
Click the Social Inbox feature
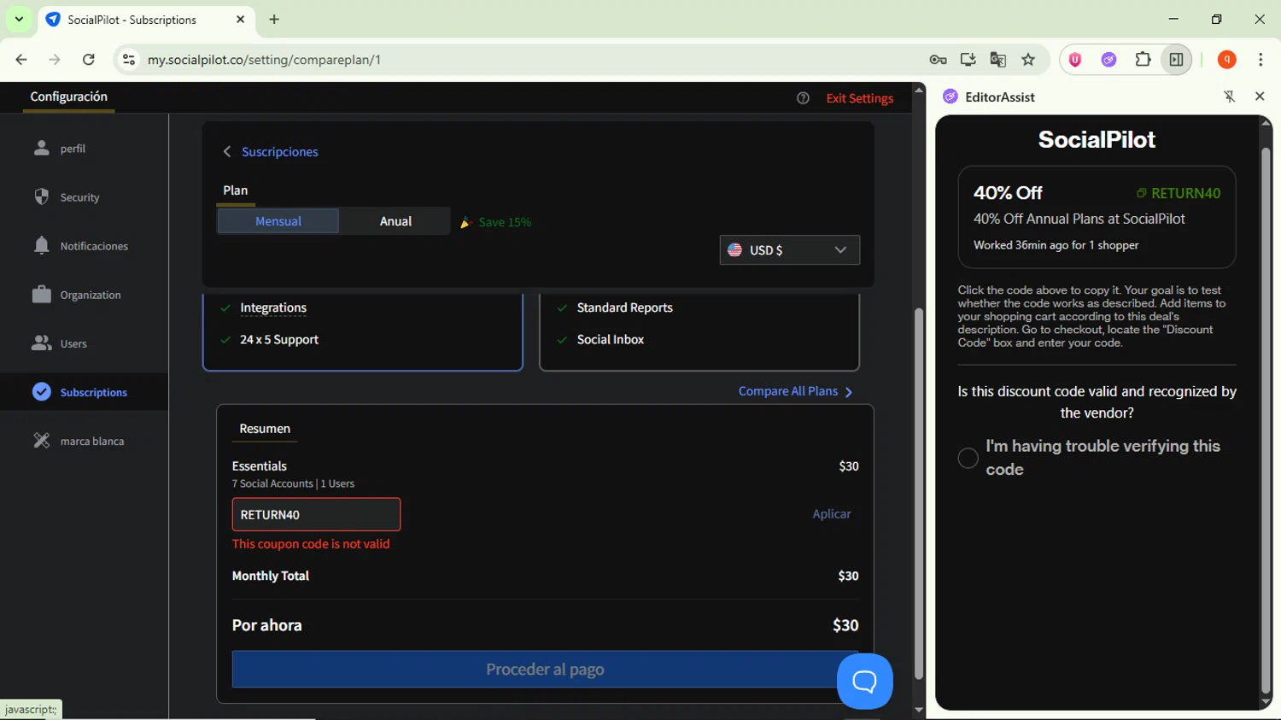click(x=611, y=339)
